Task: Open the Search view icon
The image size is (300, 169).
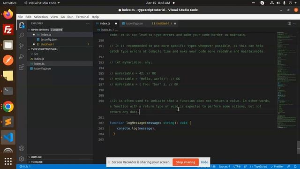Action: click(22, 35)
